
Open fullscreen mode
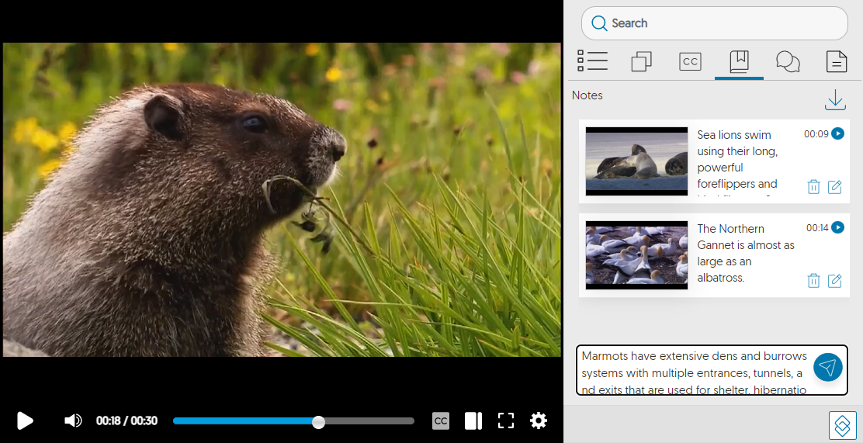click(506, 421)
